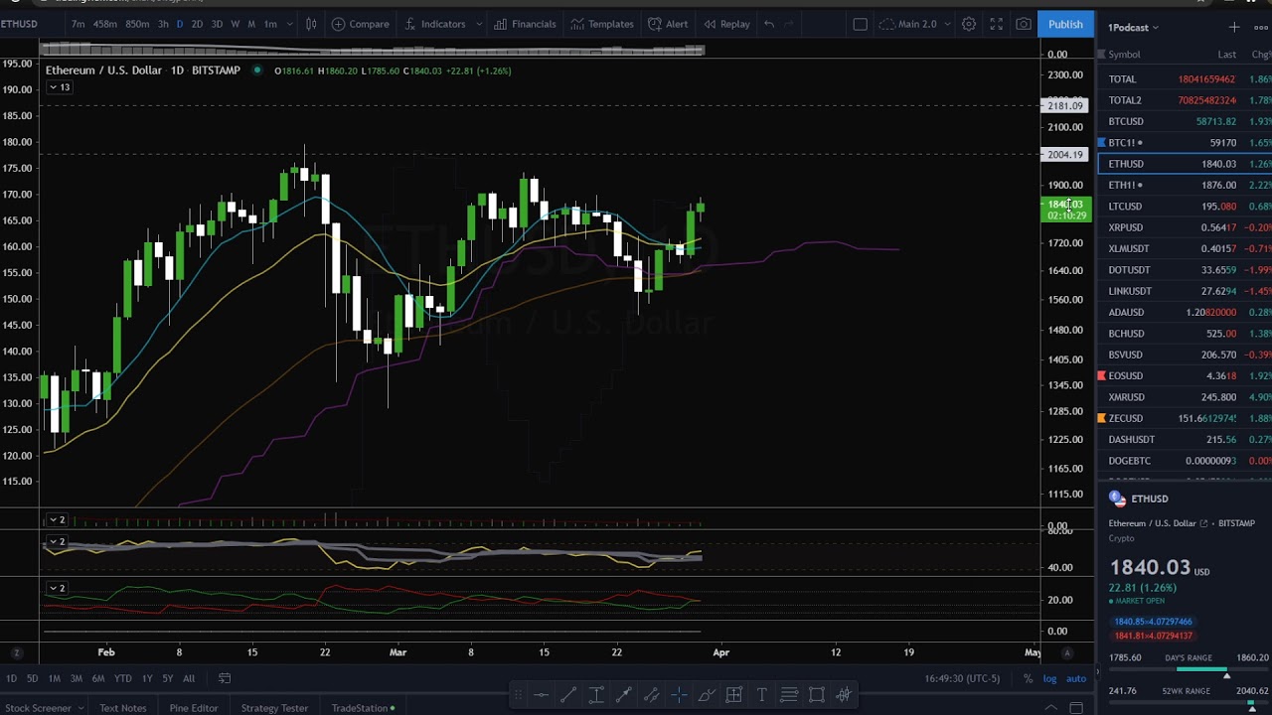Image resolution: width=1272 pixels, height=715 pixels.
Task: Select BTCUSD in the watchlist
Action: click(x=1185, y=121)
